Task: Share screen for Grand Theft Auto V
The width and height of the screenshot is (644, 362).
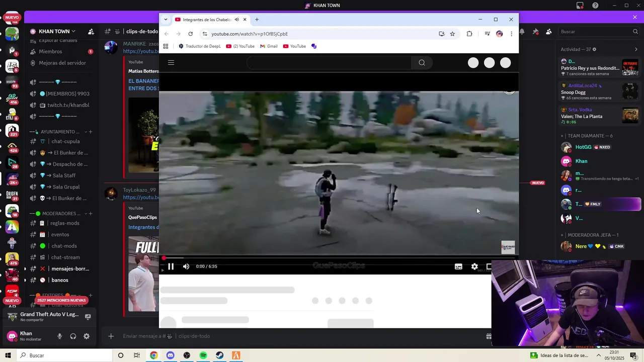Action: click(x=88, y=317)
